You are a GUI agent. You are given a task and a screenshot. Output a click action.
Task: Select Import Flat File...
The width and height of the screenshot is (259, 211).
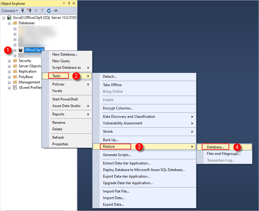(144, 191)
